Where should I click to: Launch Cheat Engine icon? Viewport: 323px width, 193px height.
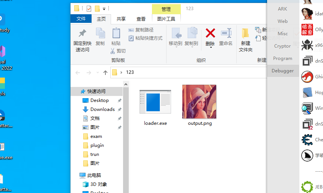click(x=307, y=140)
